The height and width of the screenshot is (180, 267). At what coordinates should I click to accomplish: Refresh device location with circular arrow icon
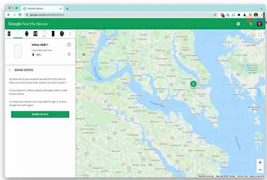pyautogui.click(x=69, y=54)
